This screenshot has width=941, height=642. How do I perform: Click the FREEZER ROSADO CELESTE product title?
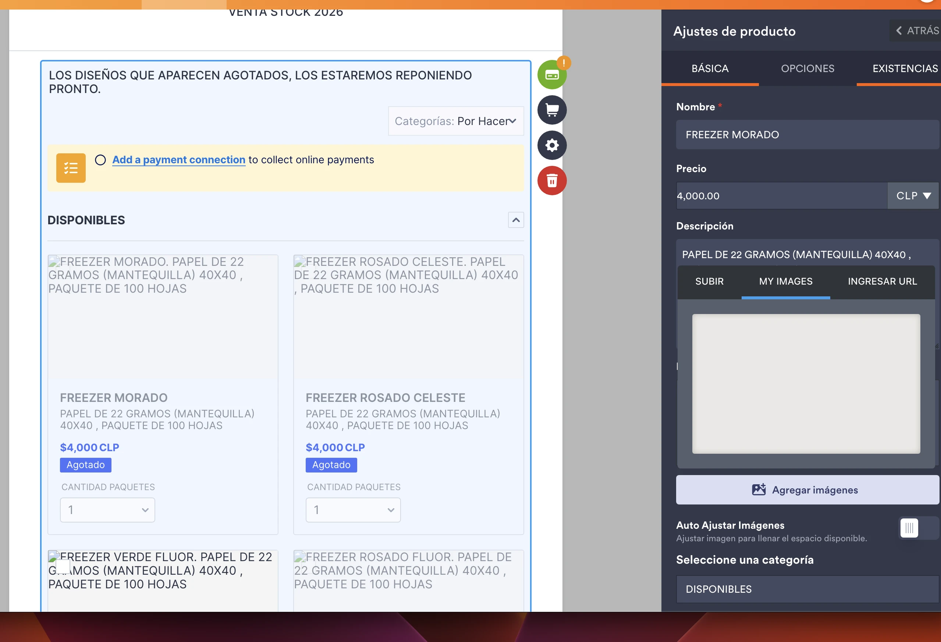tap(386, 398)
